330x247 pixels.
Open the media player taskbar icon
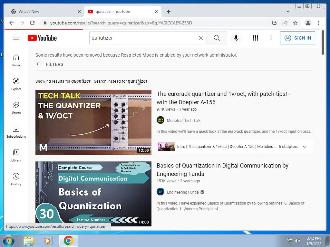[48, 241]
